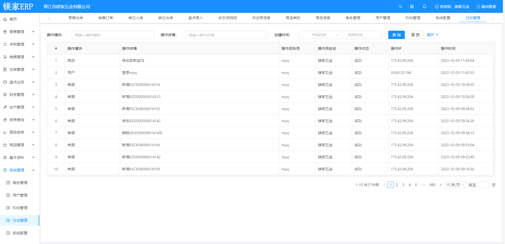
Task: Click the next page arrow
Action: 441,185
